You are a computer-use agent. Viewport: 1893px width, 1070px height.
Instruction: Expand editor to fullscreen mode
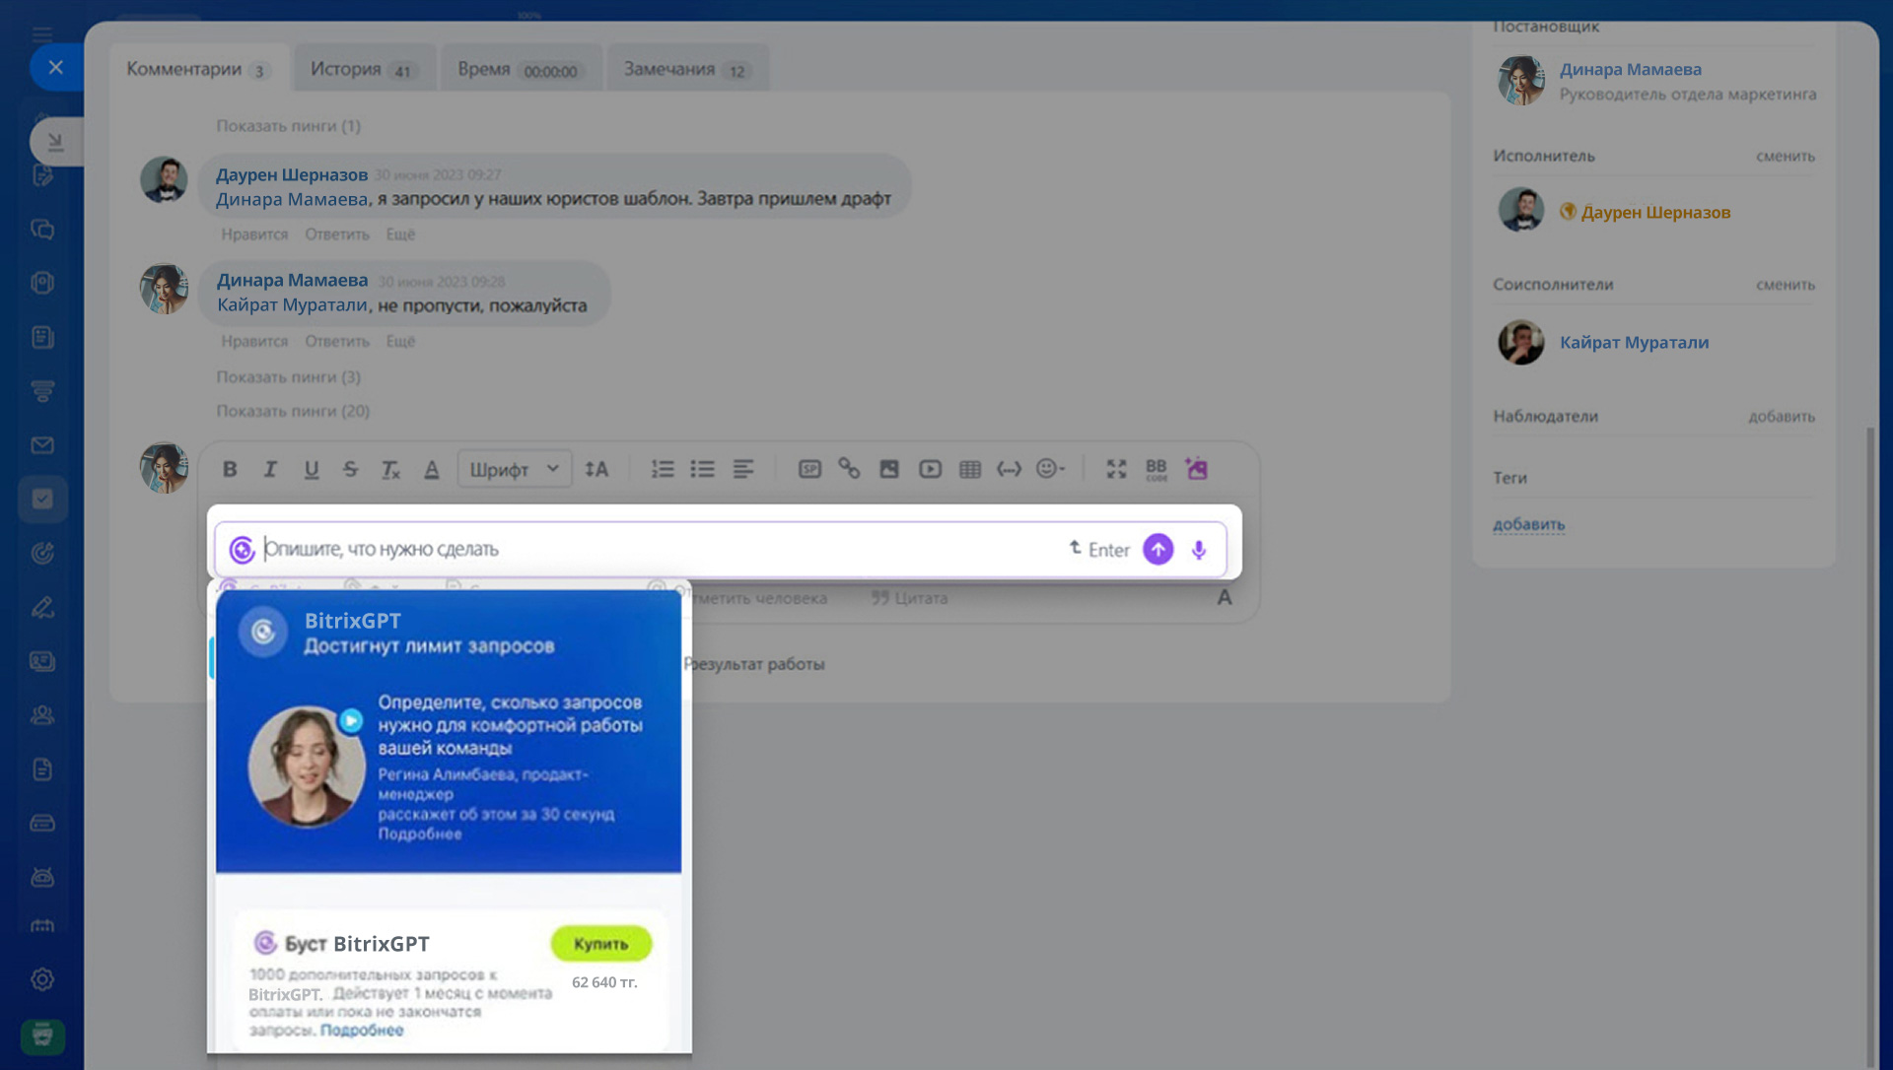(x=1116, y=470)
